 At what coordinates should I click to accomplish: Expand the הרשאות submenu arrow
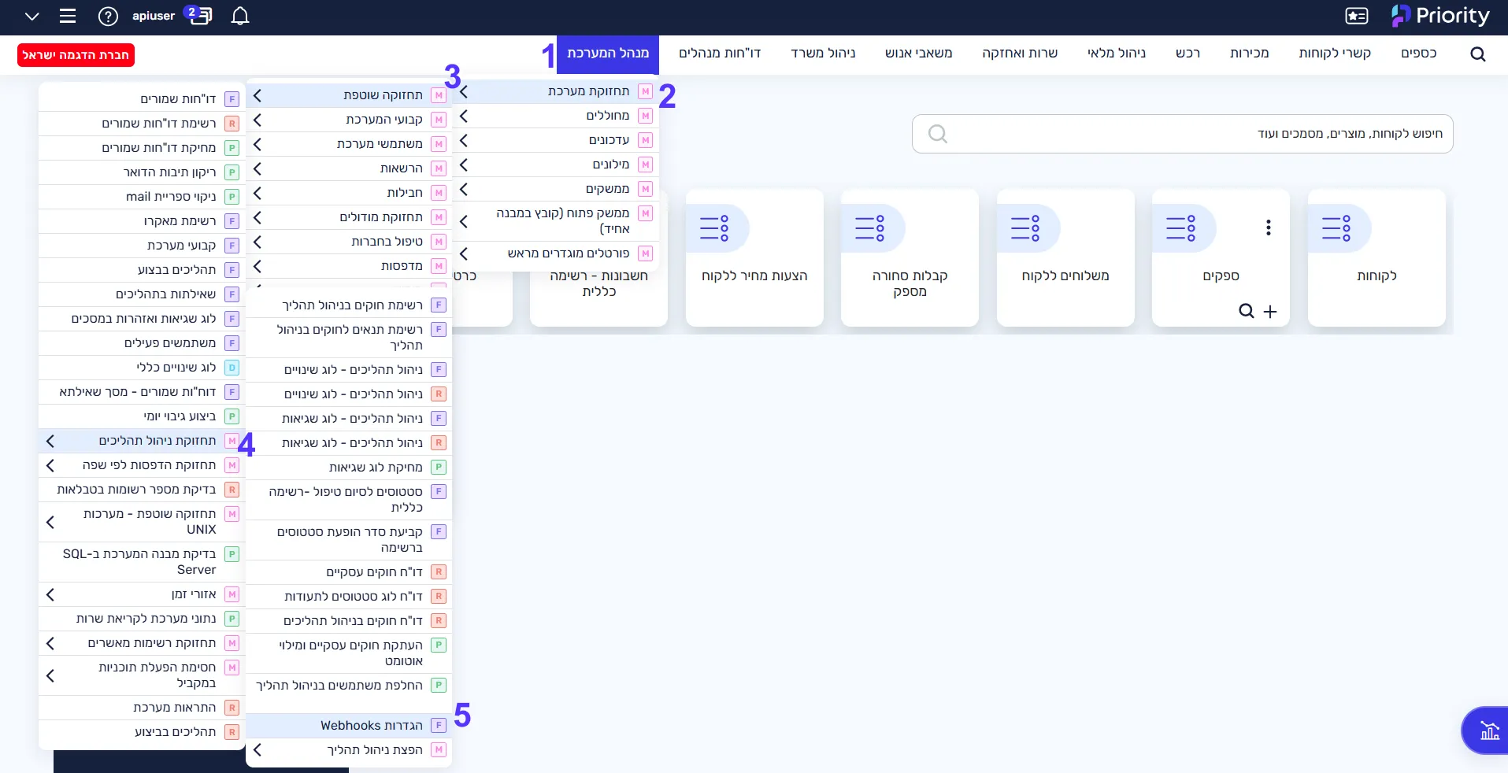click(258, 168)
